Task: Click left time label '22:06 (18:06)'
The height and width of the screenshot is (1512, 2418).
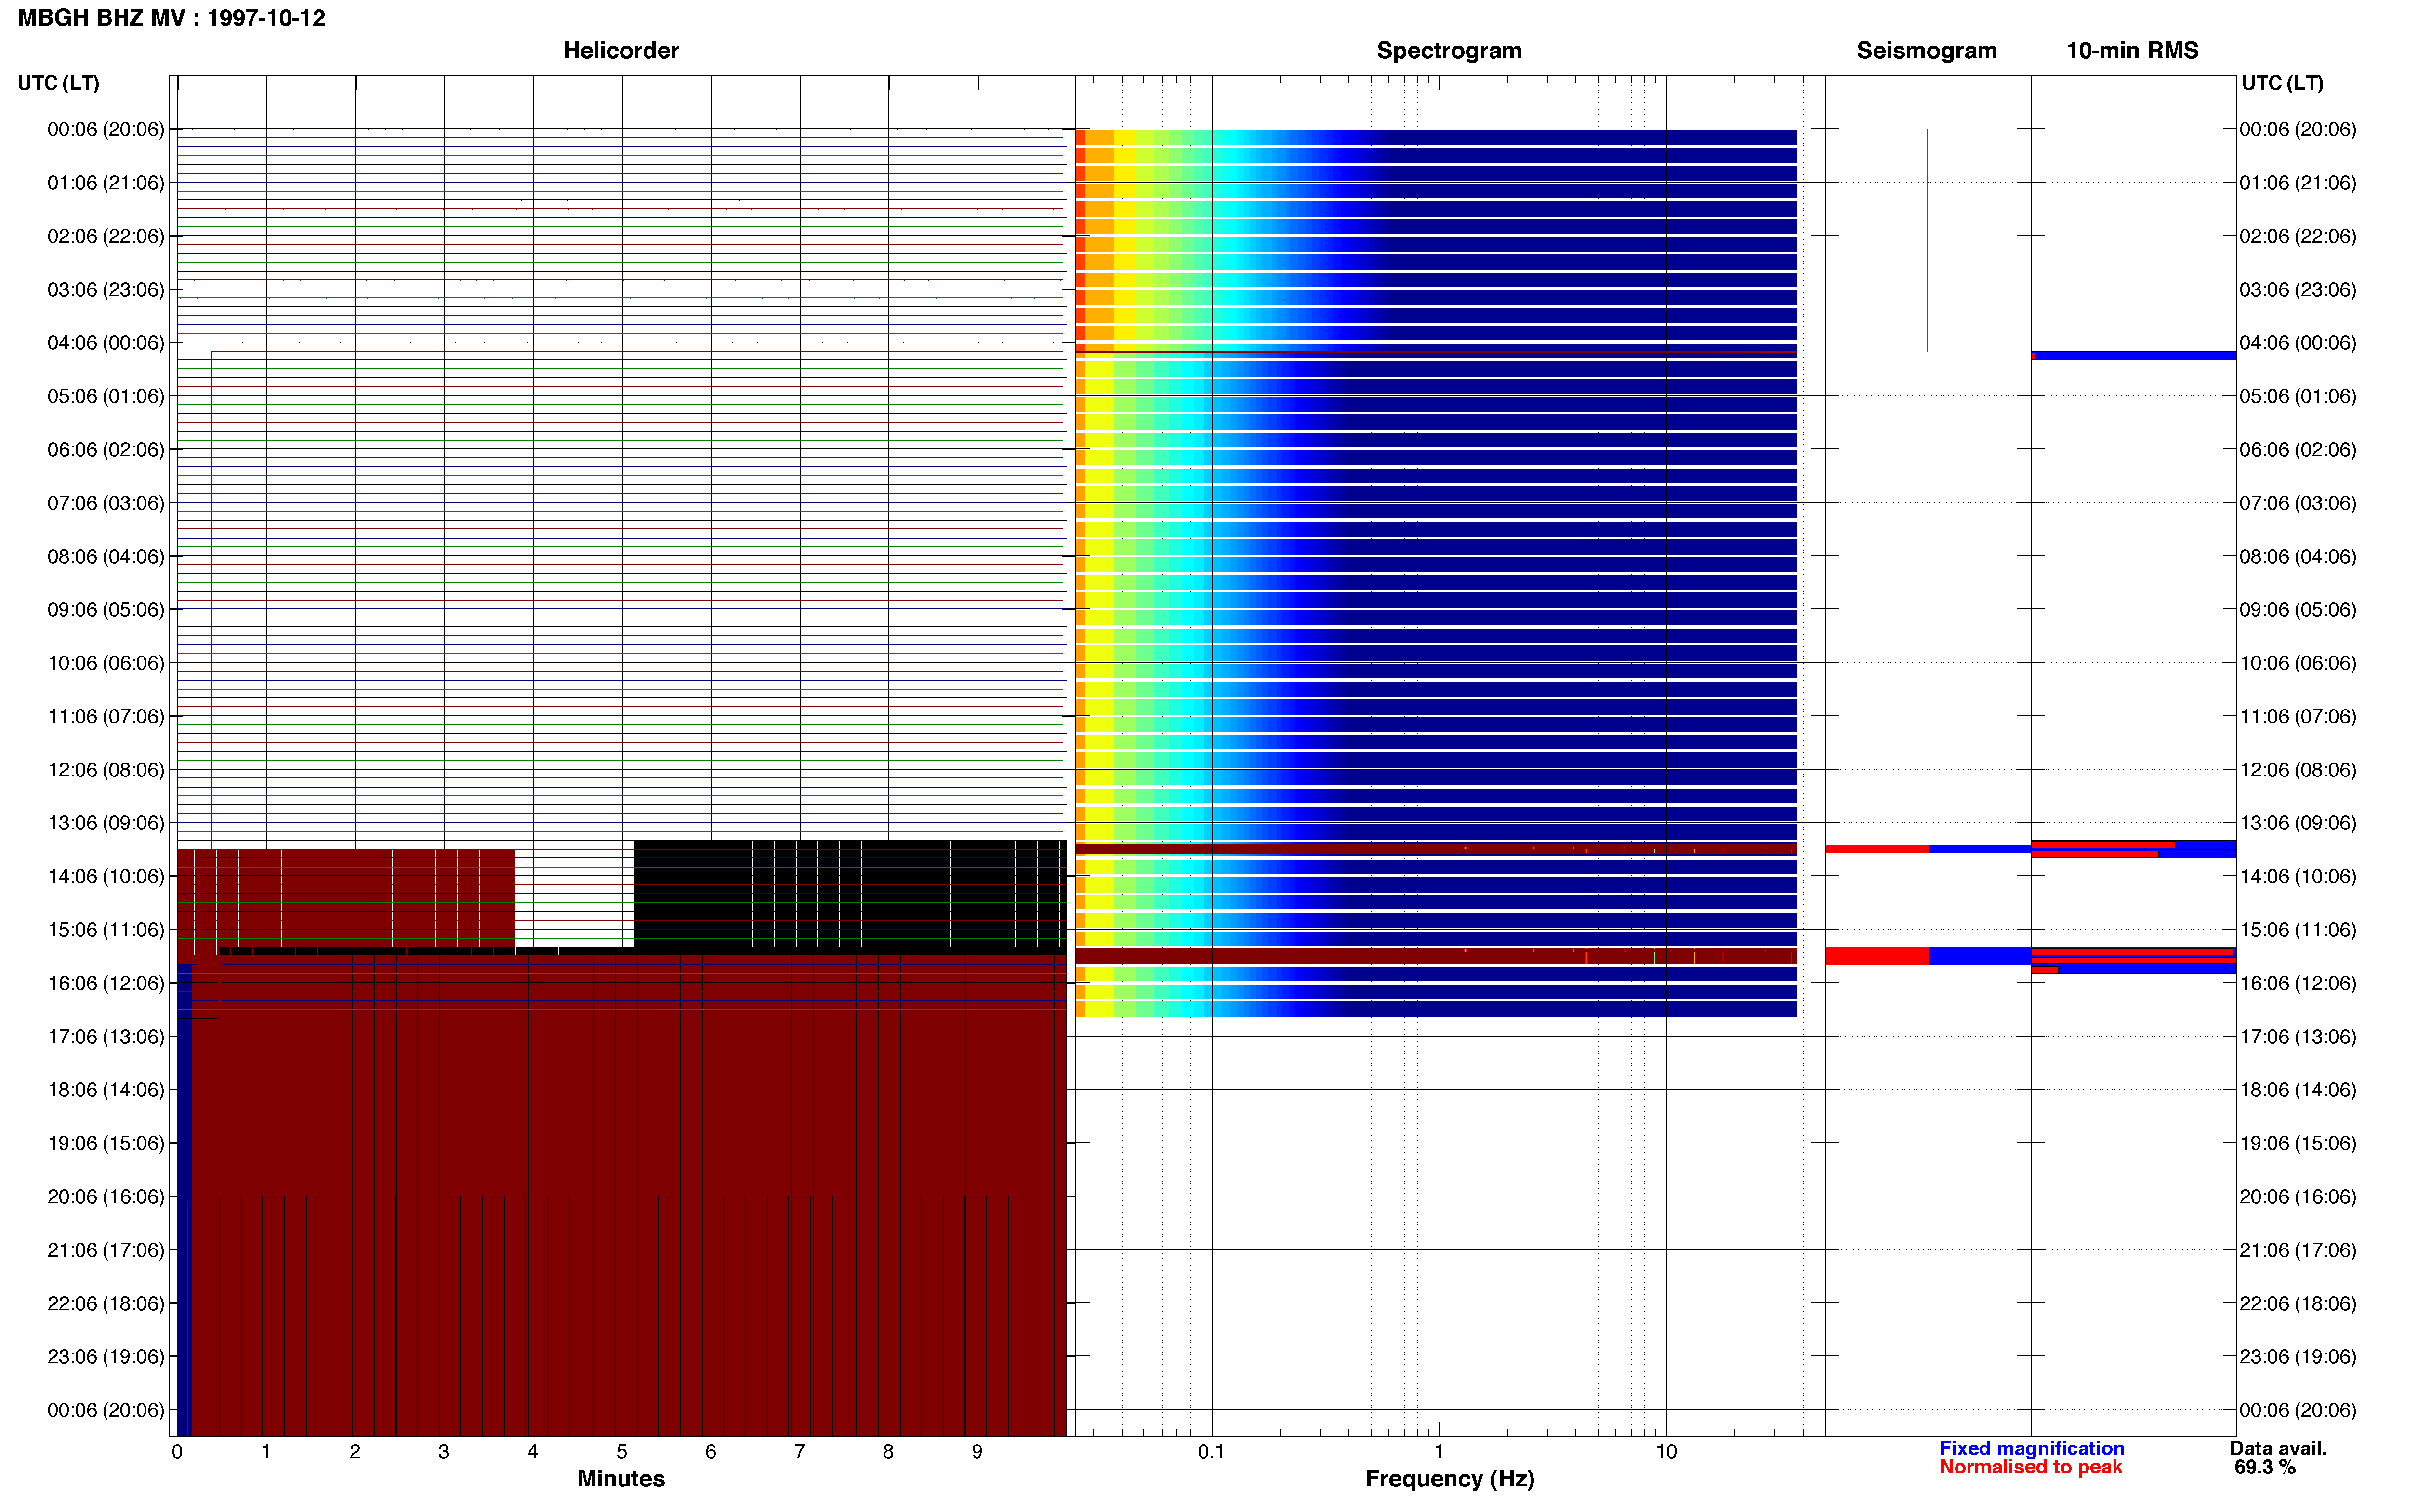Action: tap(106, 1303)
